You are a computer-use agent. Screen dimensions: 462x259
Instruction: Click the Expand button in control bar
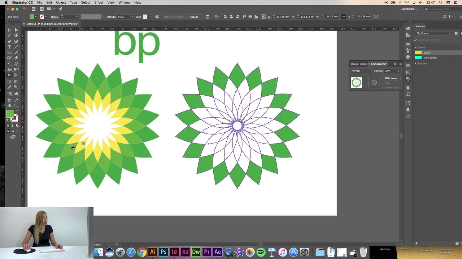click(x=194, y=17)
